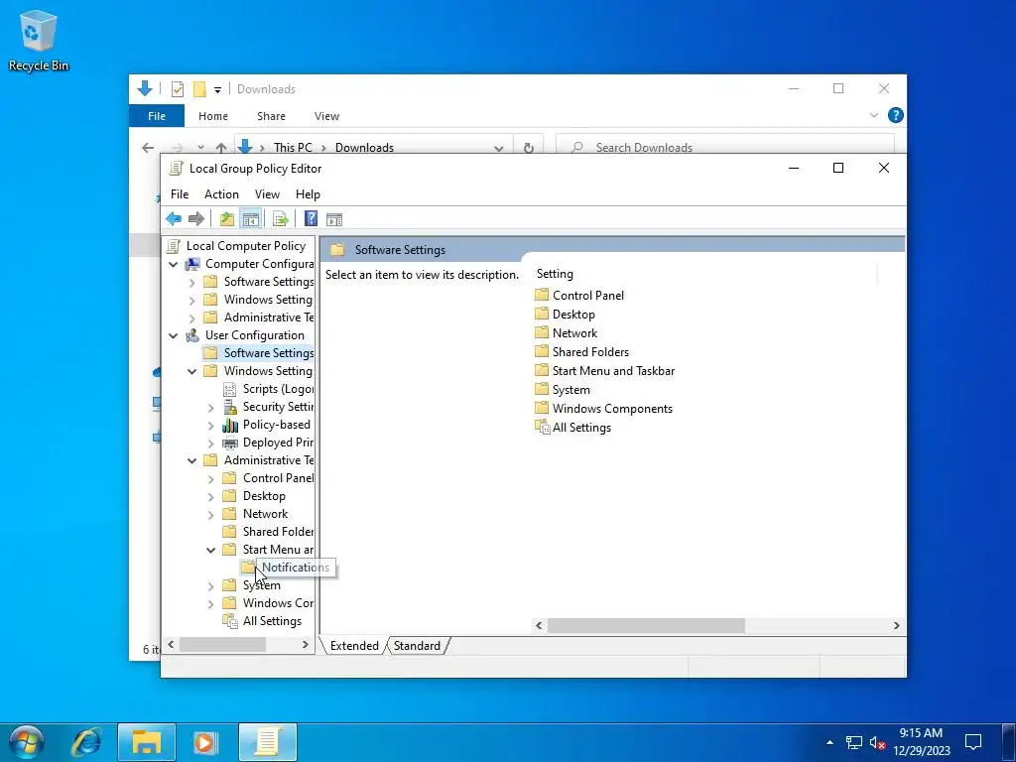Viewport: 1016px width, 762px height.
Task: Open the Help menu
Action: click(x=308, y=194)
